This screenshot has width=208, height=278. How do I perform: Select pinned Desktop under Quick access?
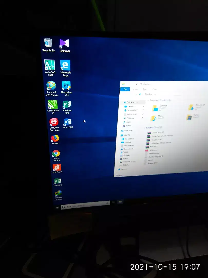131,106
